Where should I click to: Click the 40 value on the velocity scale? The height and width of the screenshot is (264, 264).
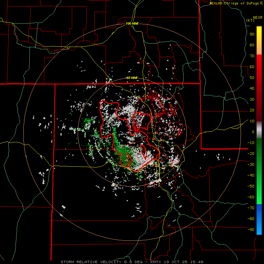pyautogui.click(x=252, y=88)
